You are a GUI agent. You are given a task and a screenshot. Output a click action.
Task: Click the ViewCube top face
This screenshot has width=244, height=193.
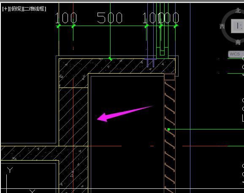click(238, 26)
